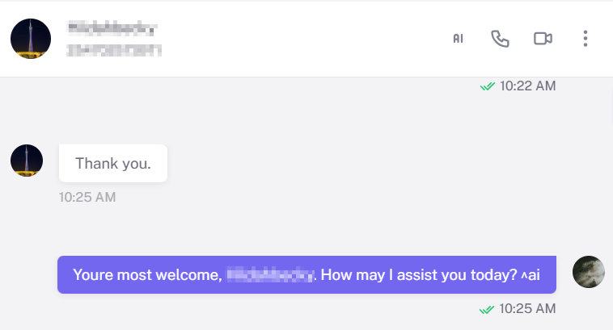
Task: Start a voice call with the contact
Action: pos(501,39)
